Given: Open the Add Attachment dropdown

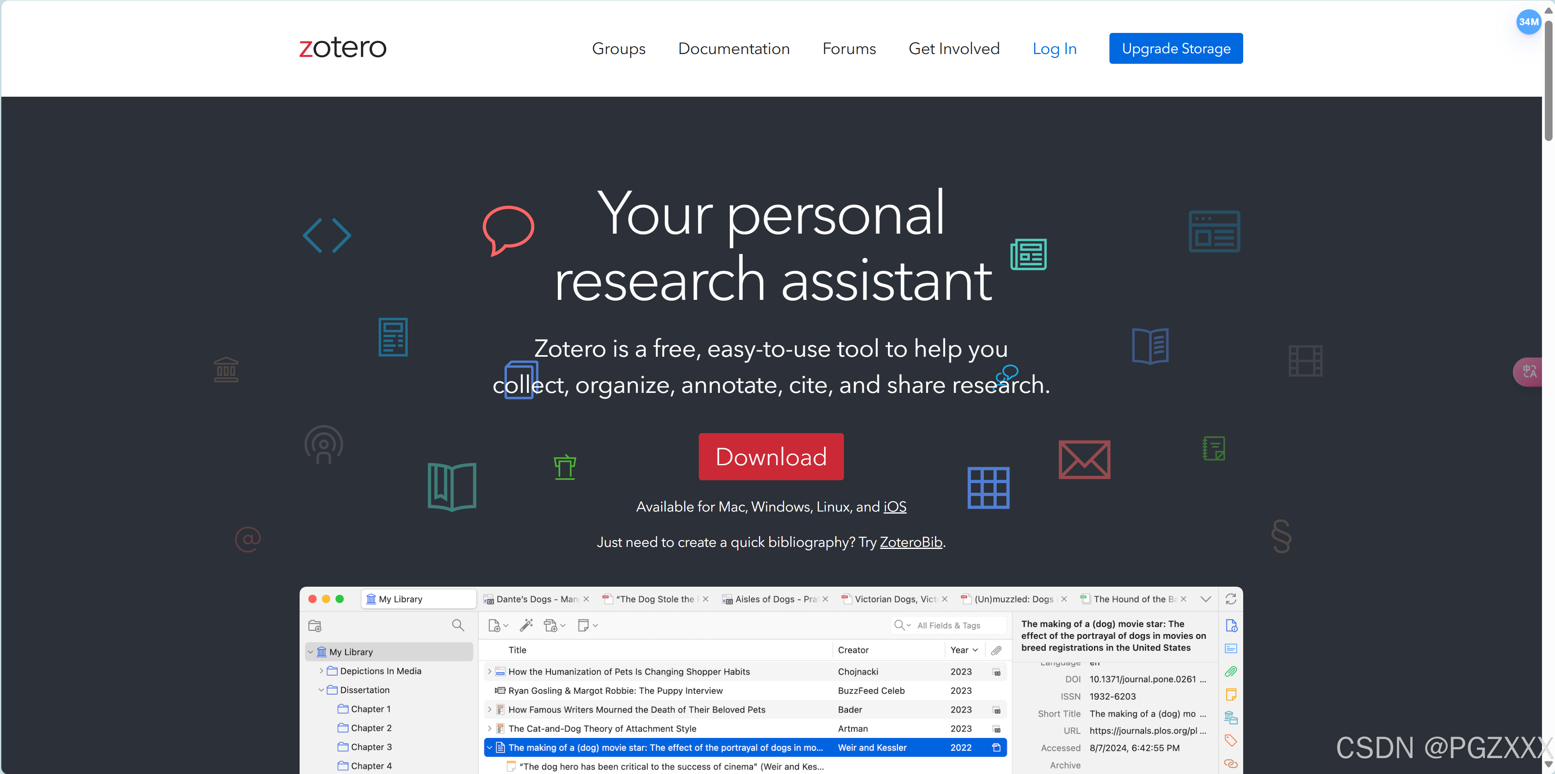Looking at the screenshot, I should [x=554, y=626].
